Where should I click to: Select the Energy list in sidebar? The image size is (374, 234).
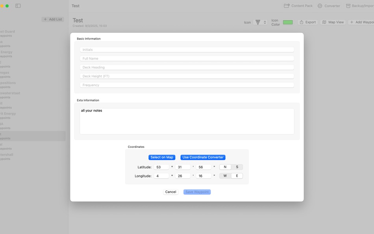[x=33, y=54]
